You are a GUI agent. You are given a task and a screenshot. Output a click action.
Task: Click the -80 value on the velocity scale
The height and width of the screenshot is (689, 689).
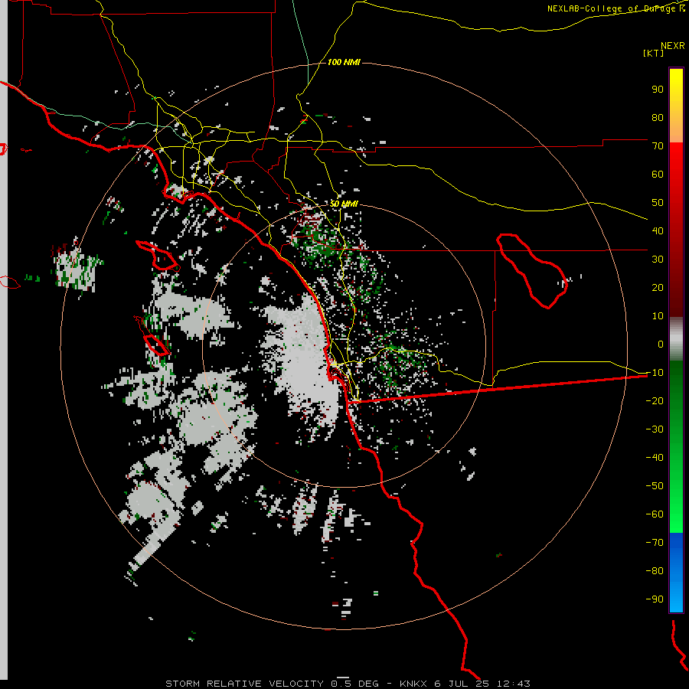655,571
